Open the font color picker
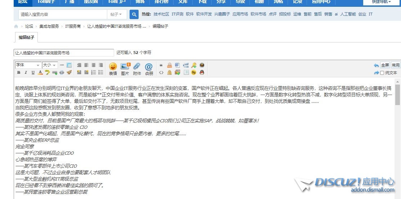The image size is (401, 199). 40,72
